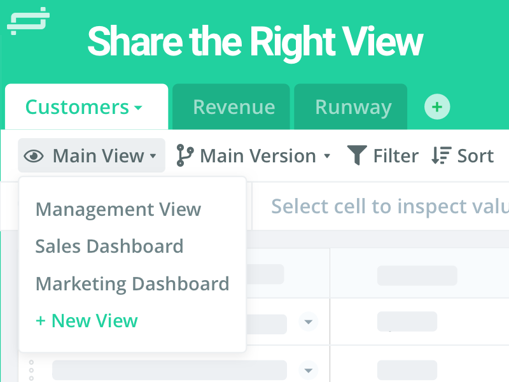Pick the Marketing Dashboard view
The height and width of the screenshot is (382, 509).
pyautogui.click(x=132, y=283)
